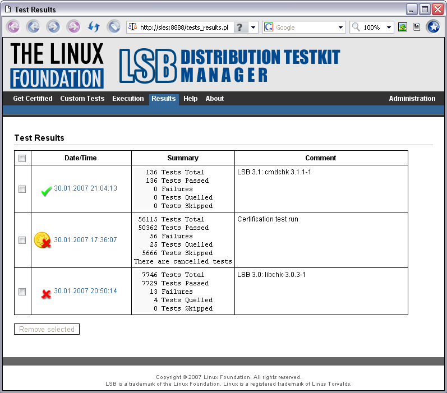Click the red X failure icon for 20:50:14
447x393 pixels.
coord(45,294)
